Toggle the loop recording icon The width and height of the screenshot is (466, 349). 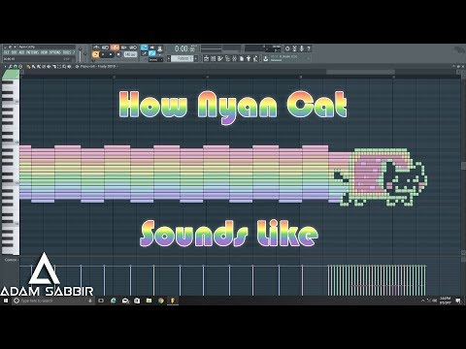click(133, 48)
